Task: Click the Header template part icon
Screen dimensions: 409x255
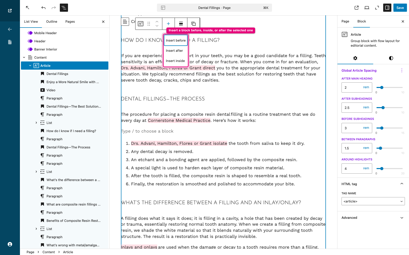Action: [30, 41]
